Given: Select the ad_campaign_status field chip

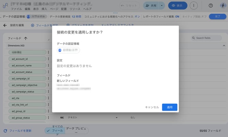Looking at the screenshot, I should tap(27, 92).
